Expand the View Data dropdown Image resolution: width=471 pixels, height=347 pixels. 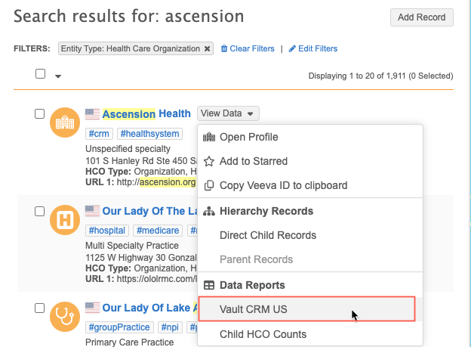(229, 113)
